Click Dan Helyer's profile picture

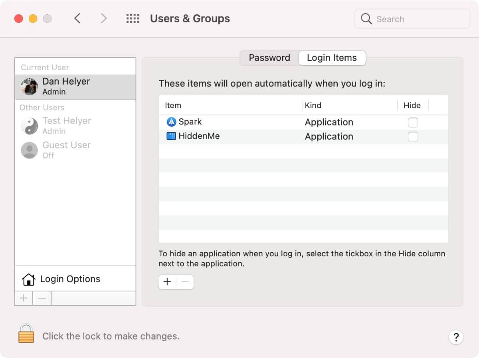click(30, 87)
